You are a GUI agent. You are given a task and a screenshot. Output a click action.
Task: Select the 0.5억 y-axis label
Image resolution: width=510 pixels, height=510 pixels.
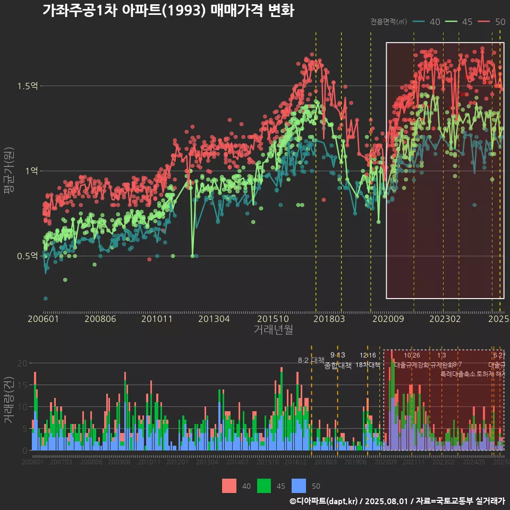[28, 256]
